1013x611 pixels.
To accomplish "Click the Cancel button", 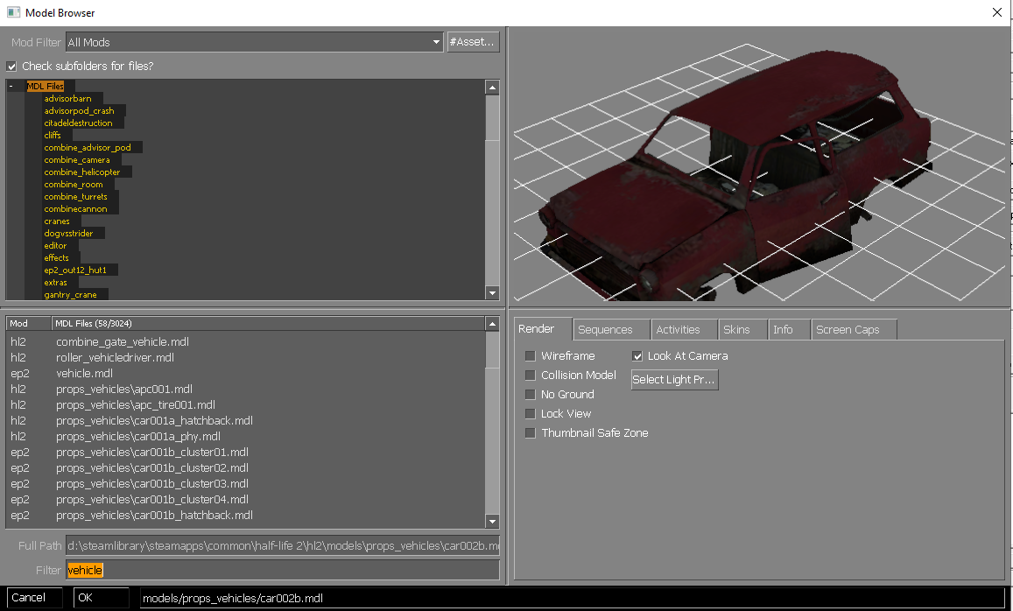I will [32, 598].
